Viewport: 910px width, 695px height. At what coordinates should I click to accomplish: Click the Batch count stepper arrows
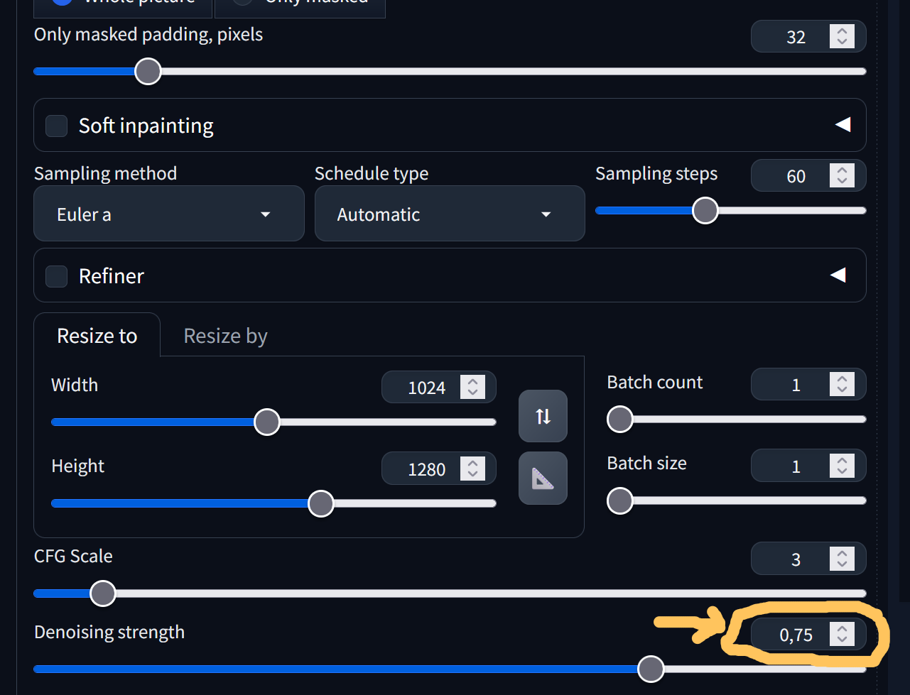pyautogui.click(x=842, y=385)
